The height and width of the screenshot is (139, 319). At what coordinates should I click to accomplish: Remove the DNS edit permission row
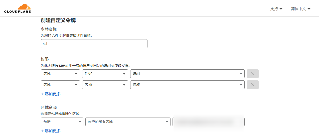point(252,74)
